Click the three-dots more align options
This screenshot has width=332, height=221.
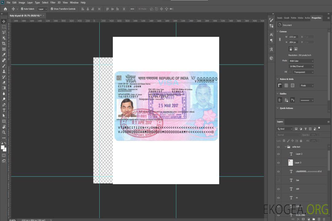[x=132, y=9]
